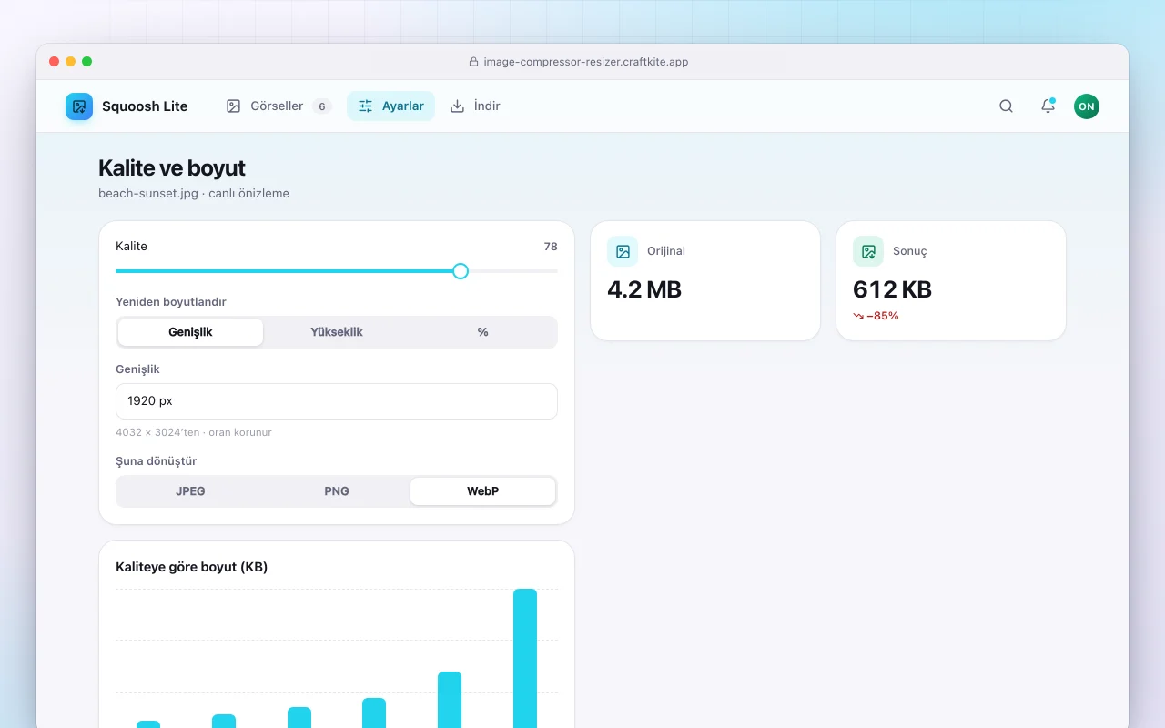Open search with the magnifier icon
The width and height of the screenshot is (1165, 728).
coord(1006,106)
